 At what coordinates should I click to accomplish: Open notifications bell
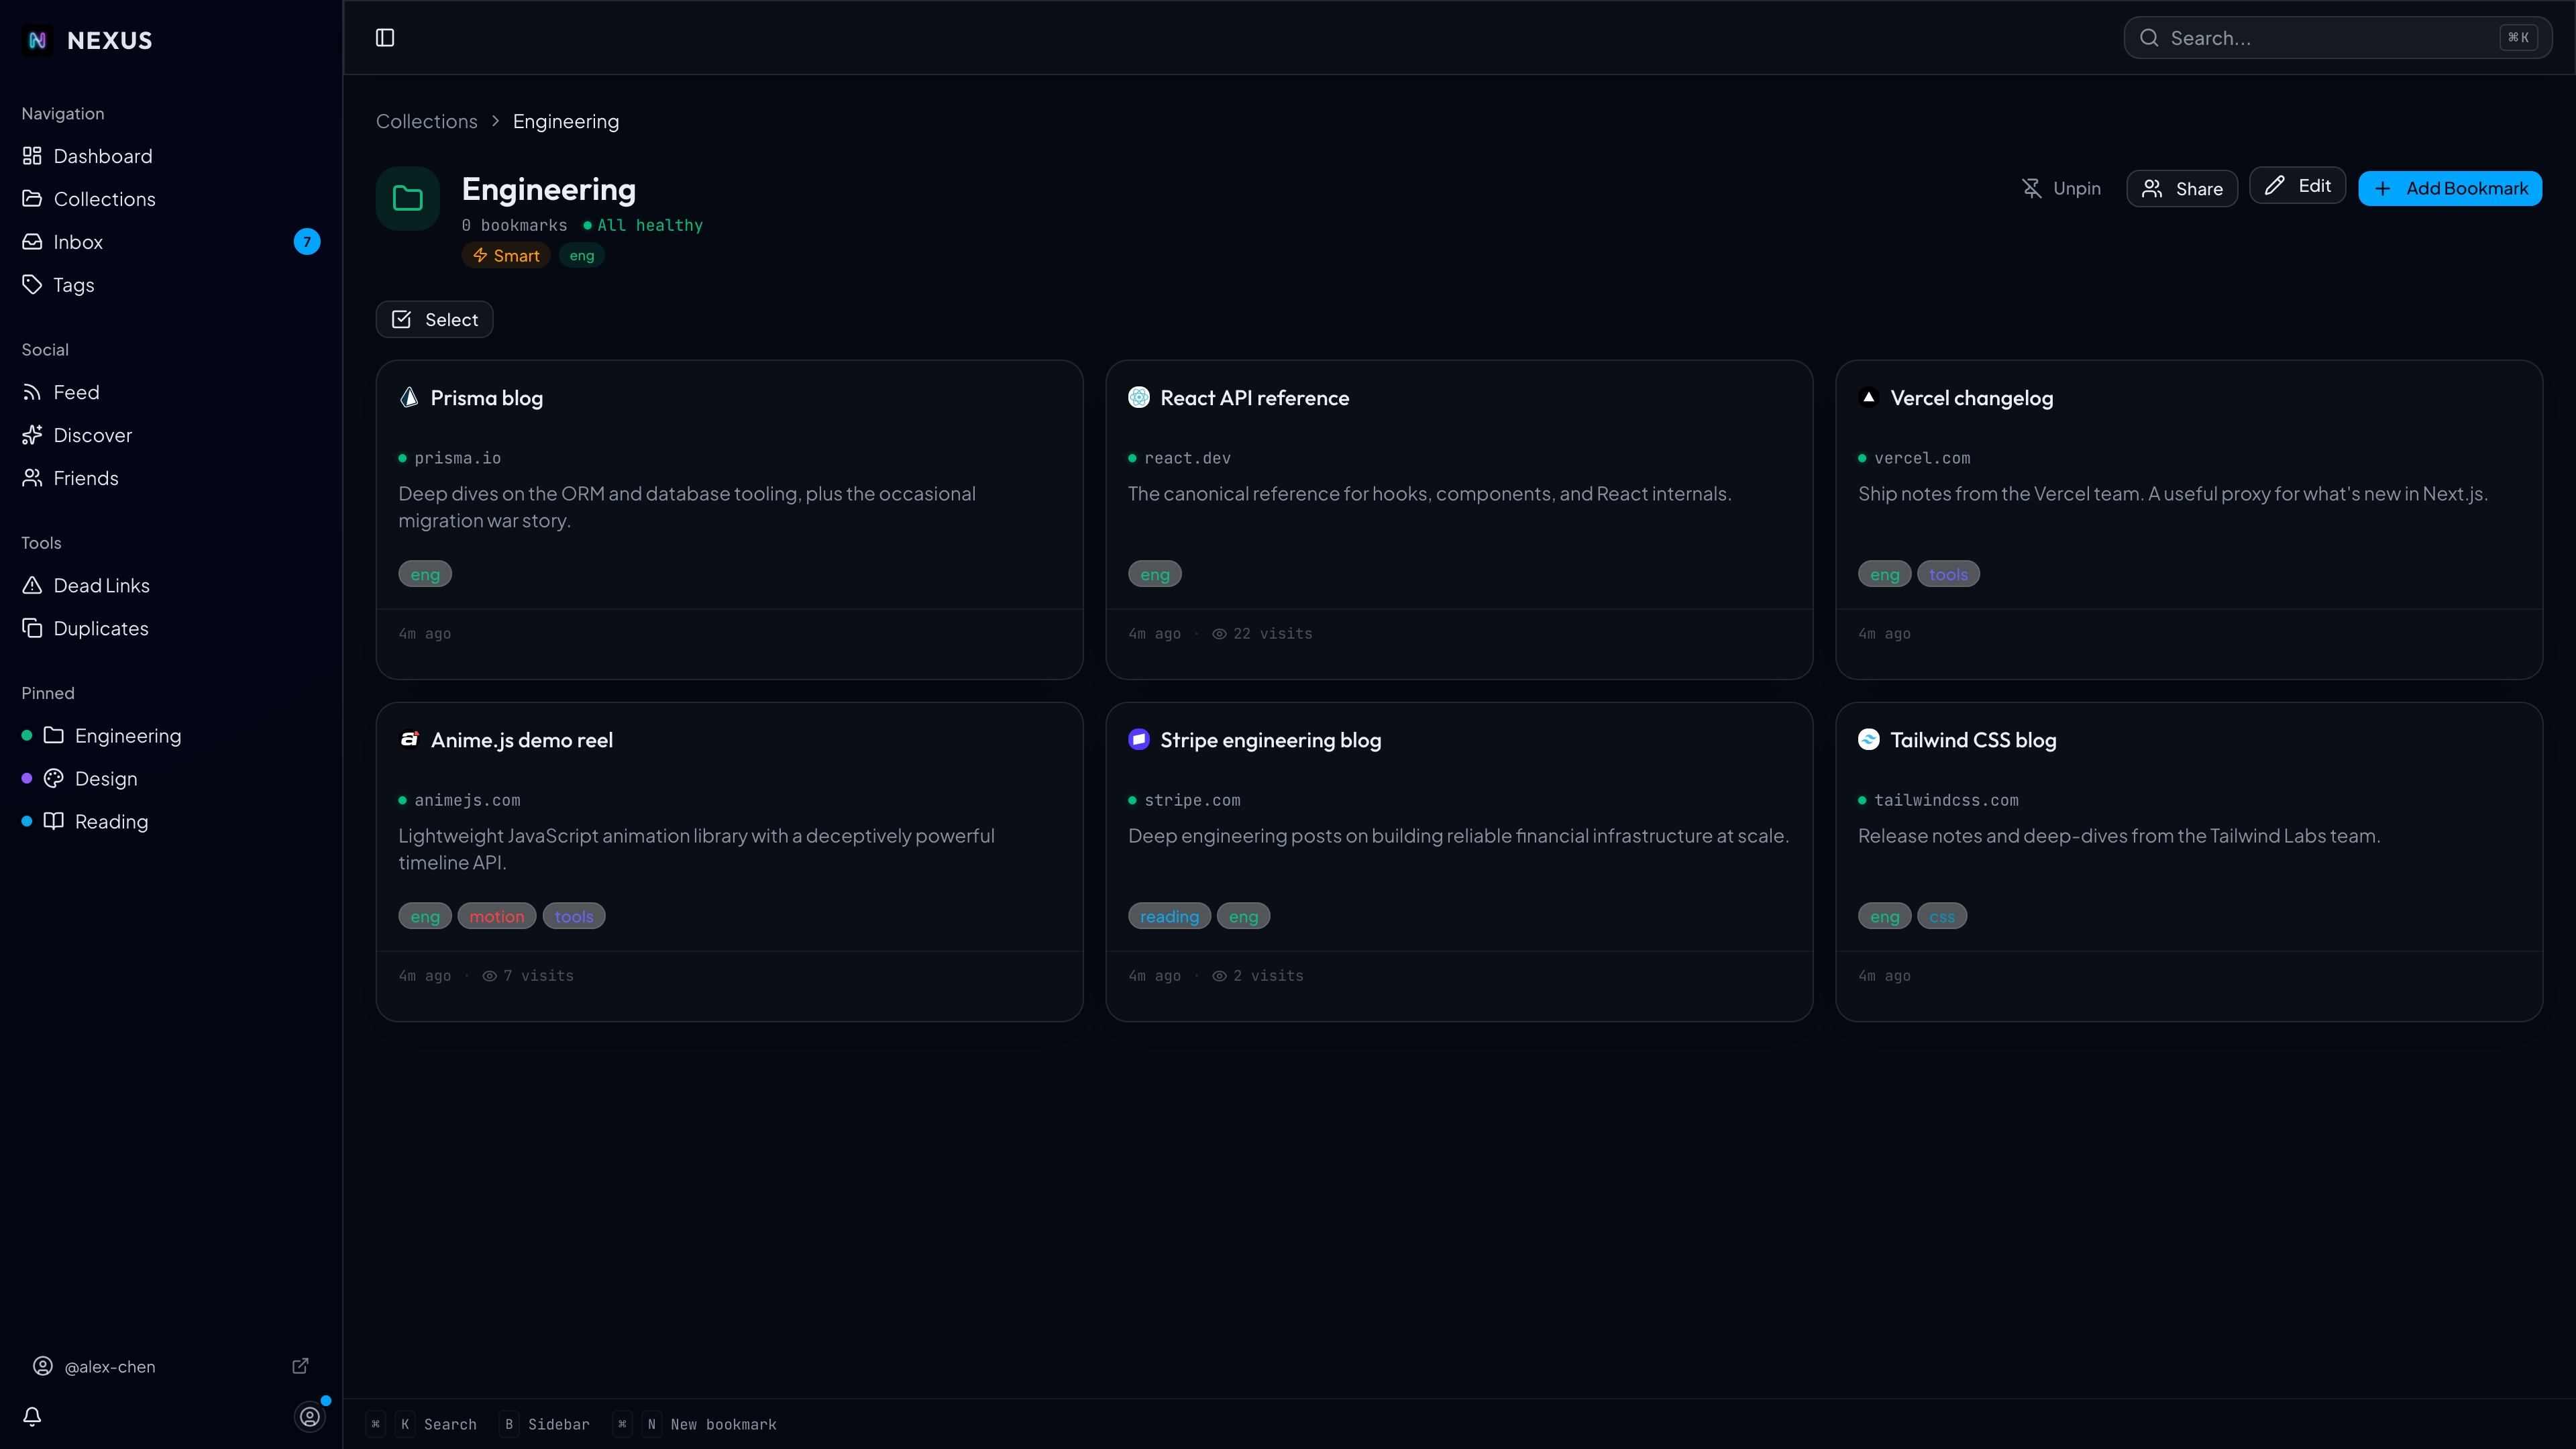pos(32,1416)
